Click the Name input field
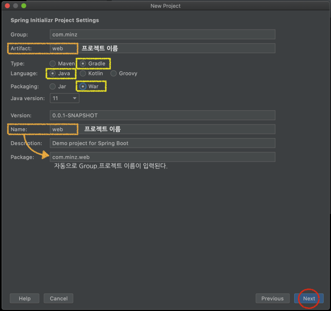This screenshot has height=311, width=331. click(x=162, y=129)
